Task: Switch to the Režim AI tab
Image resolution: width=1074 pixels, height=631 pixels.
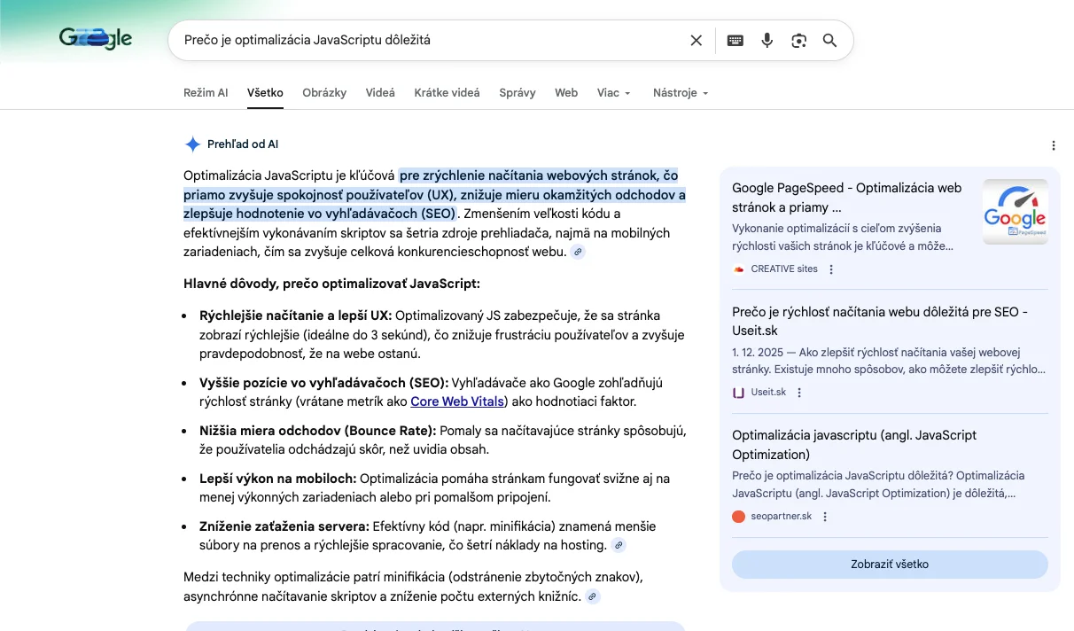Action: click(206, 93)
